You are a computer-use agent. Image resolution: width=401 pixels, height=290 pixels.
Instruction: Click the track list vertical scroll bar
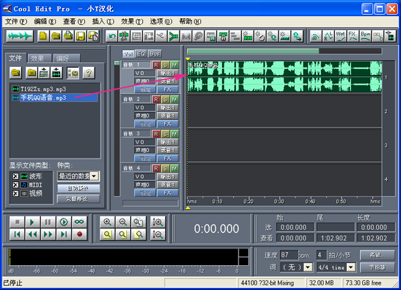coord(116,129)
